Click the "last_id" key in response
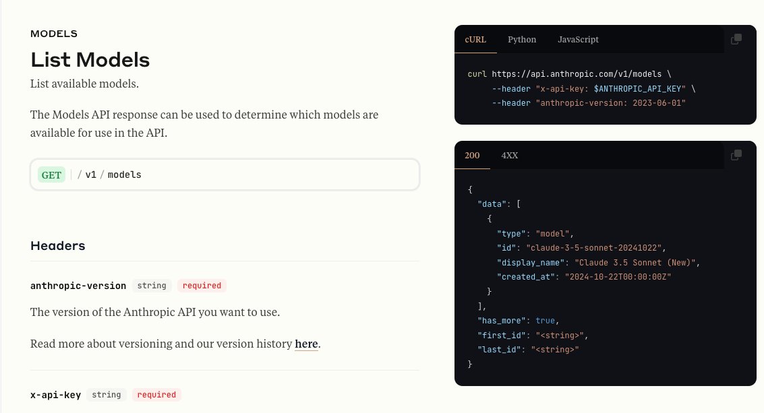The height and width of the screenshot is (413, 764). tap(499, 350)
